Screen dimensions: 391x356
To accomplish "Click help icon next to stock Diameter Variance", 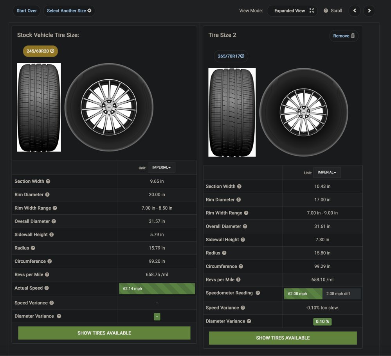I will coord(59,316).
